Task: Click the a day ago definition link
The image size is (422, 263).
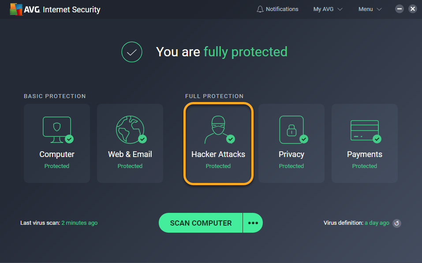Action: [x=377, y=223]
